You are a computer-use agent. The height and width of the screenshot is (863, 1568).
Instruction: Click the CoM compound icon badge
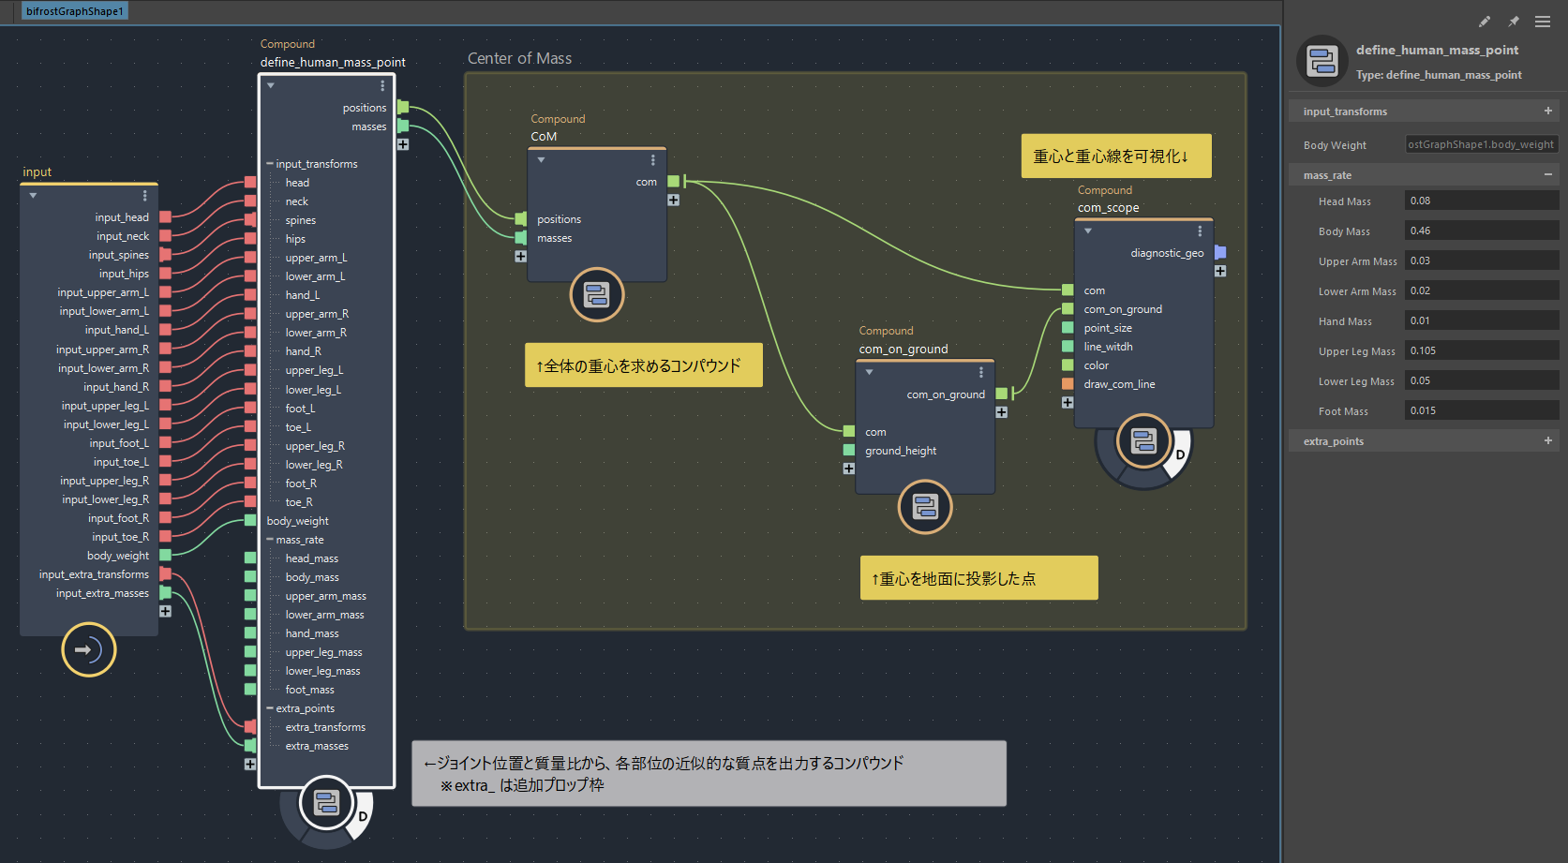click(597, 295)
